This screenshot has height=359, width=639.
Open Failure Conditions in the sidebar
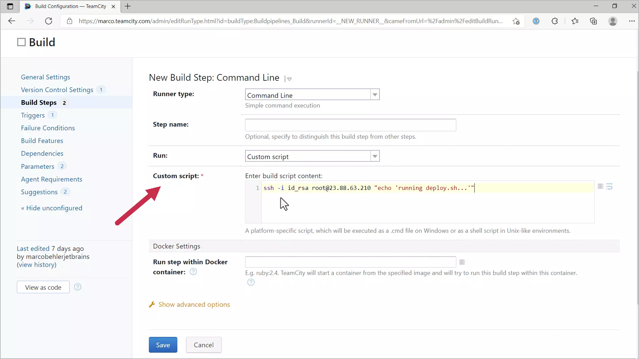click(x=48, y=128)
